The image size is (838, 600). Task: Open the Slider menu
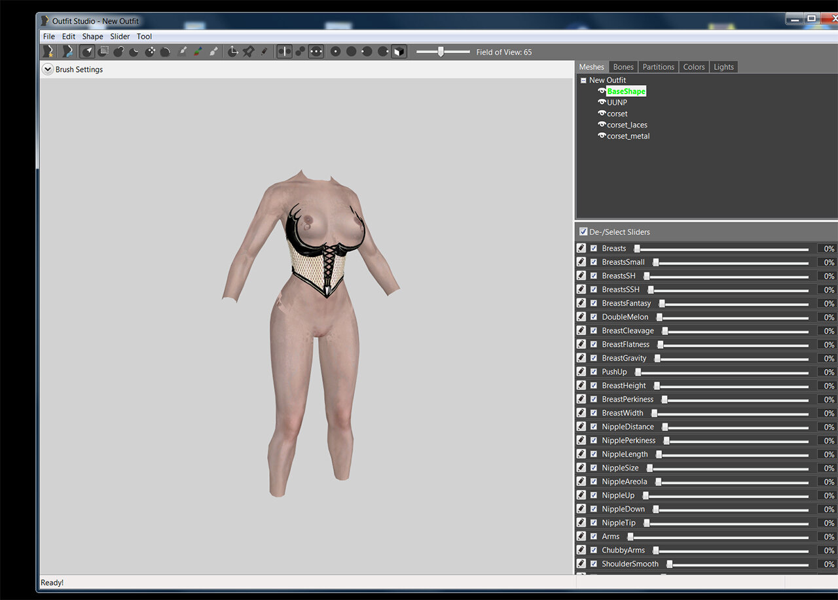tap(120, 37)
